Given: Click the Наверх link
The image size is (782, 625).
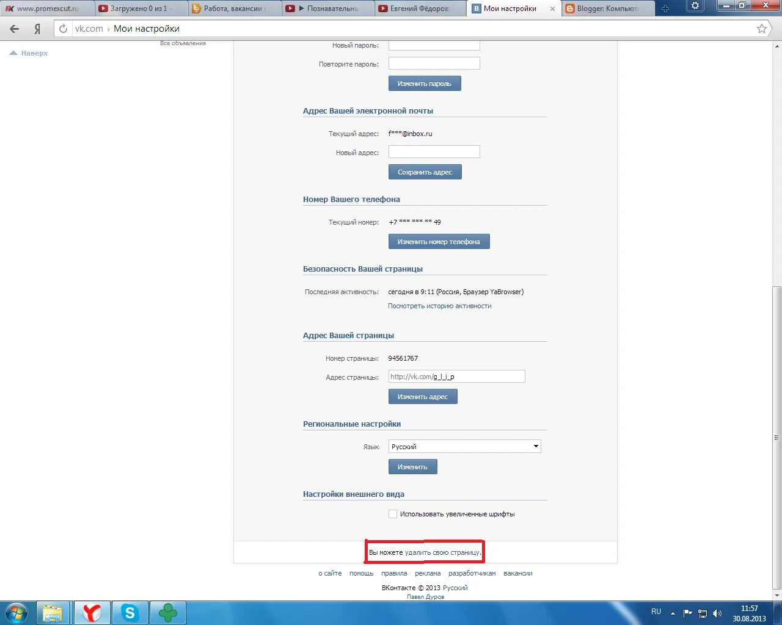Looking at the screenshot, I should pyautogui.click(x=29, y=53).
